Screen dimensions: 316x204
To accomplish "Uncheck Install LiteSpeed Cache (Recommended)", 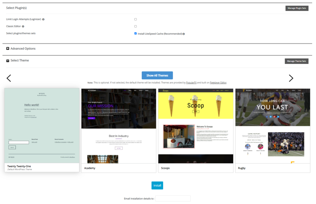I will pyautogui.click(x=135, y=33).
